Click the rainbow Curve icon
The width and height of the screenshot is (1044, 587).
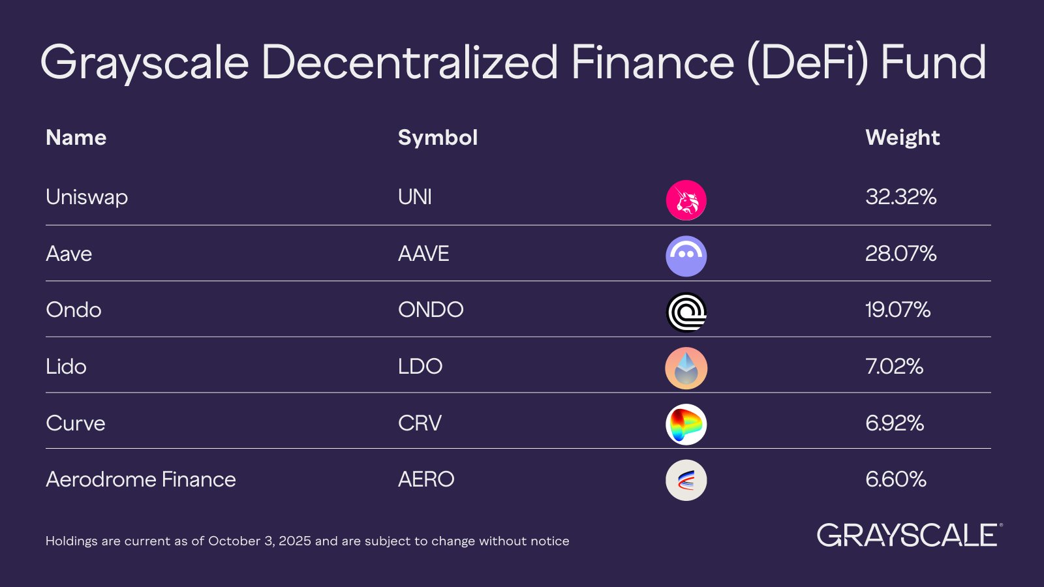pyautogui.click(x=686, y=425)
